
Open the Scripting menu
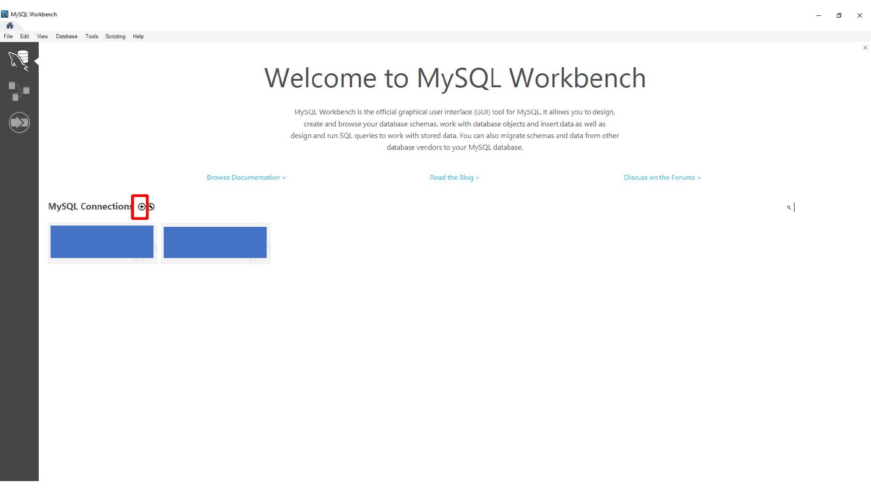coord(116,36)
